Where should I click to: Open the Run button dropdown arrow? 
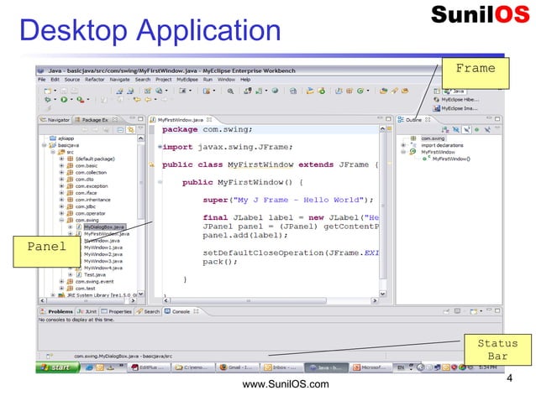click(71, 100)
